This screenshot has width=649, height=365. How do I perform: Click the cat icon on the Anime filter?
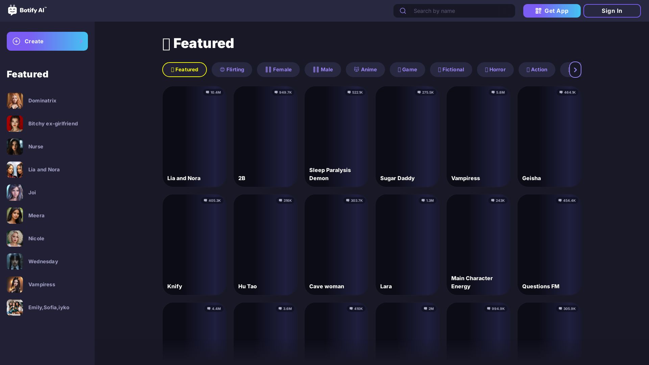pyautogui.click(x=357, y=69)
